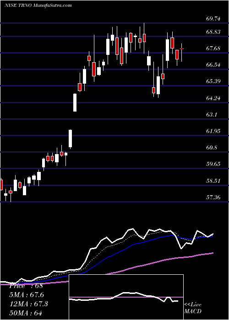
Task: Click the NYSE TRNO MunafaSutra.com title text
Action: point(38,5)
